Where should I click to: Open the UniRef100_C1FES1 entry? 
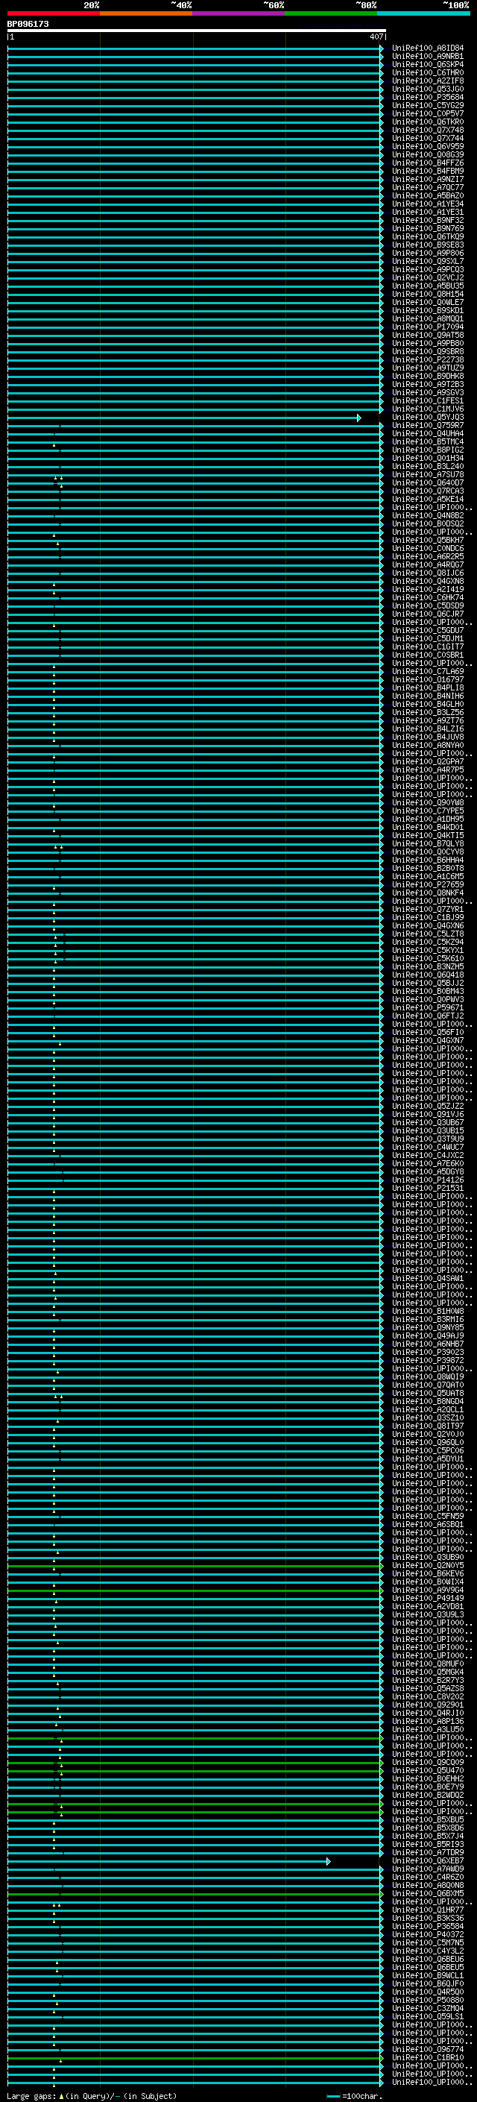(428, 400)
